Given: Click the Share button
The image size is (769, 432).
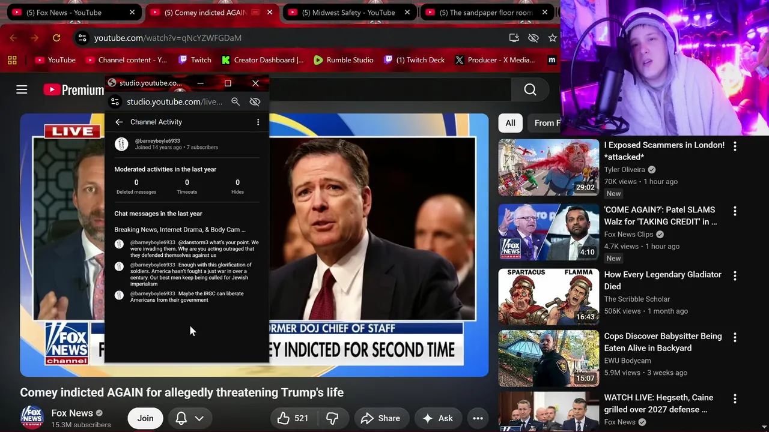Looking at the screenshot, I should pos(381,418).
